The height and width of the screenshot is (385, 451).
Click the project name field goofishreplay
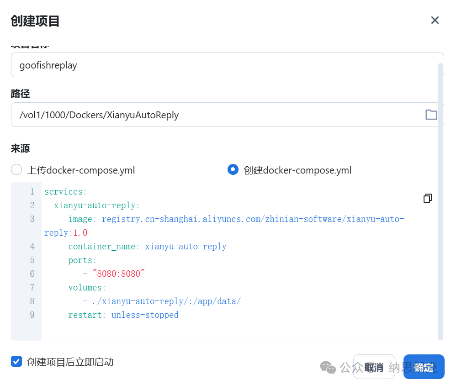[x=227, y=65]
